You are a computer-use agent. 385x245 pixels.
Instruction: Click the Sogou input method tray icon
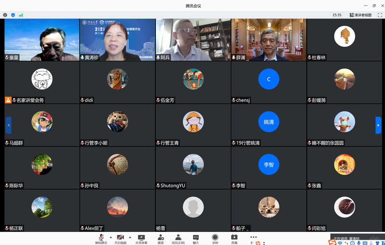[332, 242]
